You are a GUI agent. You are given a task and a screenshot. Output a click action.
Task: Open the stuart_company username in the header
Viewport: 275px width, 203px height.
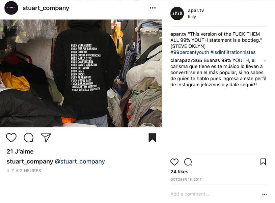46,8
